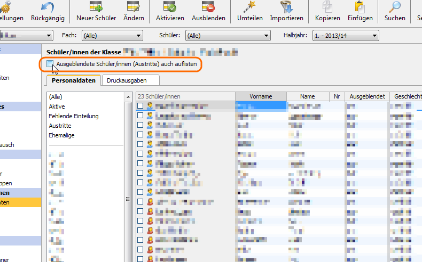
Task: Select Fehlende Einteilung filter entry
Action: click(x=73, y=116)
